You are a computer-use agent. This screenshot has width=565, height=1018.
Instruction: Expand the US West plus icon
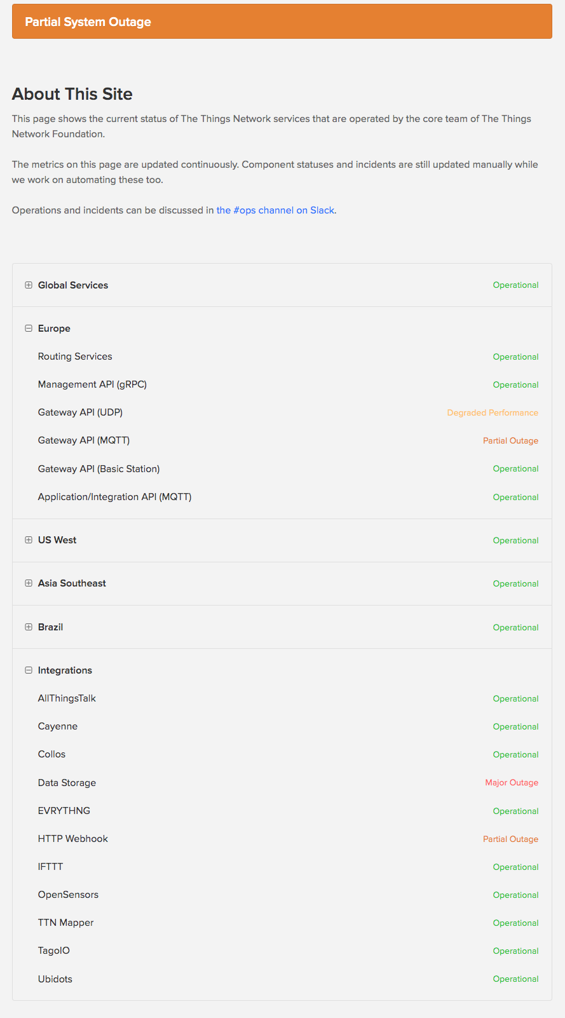click(x=29, y=540)
